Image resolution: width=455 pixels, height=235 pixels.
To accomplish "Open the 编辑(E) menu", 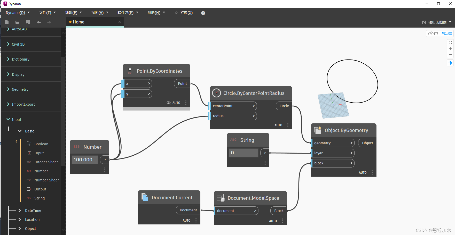I will [74, 13].
